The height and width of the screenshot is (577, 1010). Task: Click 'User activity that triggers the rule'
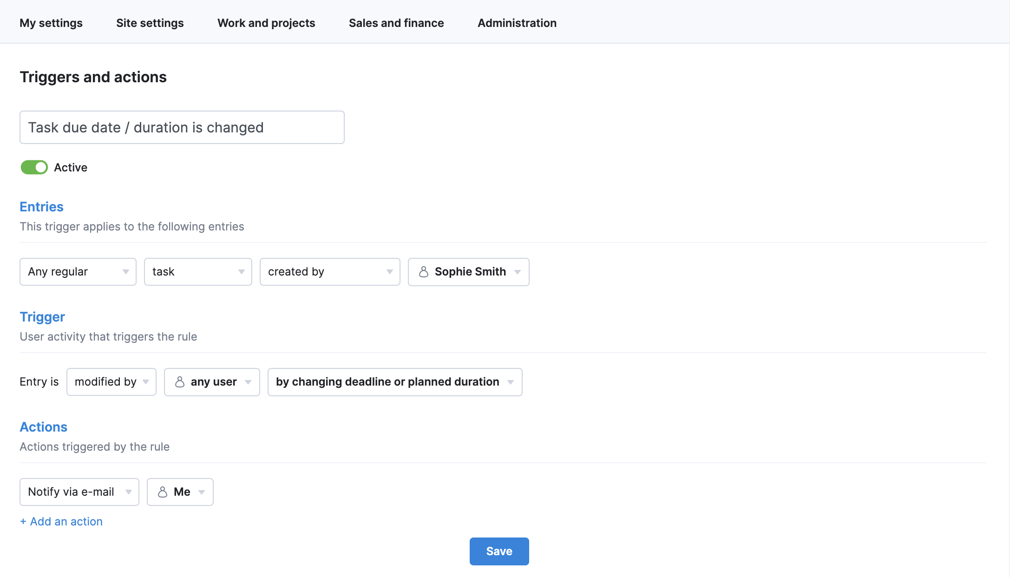click(x=108, y=336)
